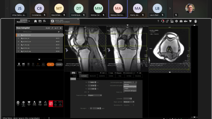Screen dimensions: 212x119
Task: Click the help question mark icon
Action: pos(158,21)
